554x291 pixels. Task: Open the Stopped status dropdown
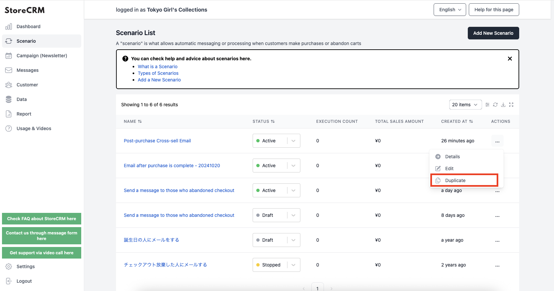click(x=276, y=265)
